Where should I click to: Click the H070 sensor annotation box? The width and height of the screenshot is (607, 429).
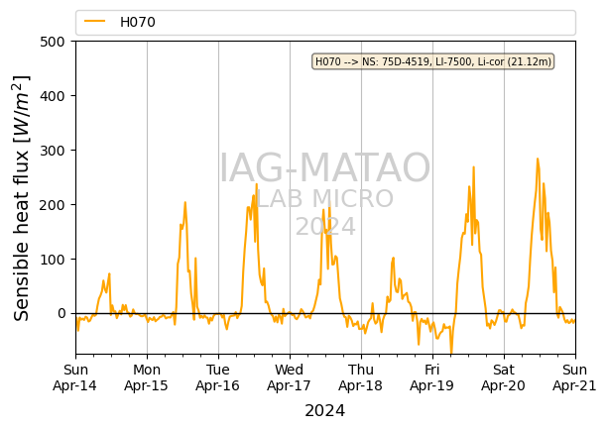click(x=433, y=61)
